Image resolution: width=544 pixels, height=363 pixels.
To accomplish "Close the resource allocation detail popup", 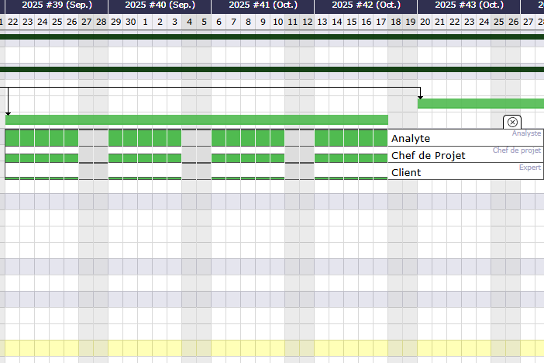I will pos(512,122).
